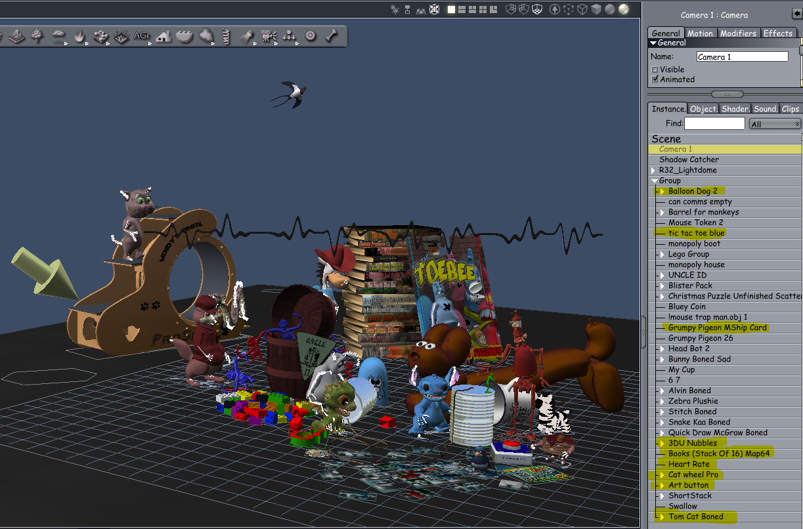803x529 pixels.
Task: Open the Modifiers tab
Action: pyautogui.click(x=738, y=33)
